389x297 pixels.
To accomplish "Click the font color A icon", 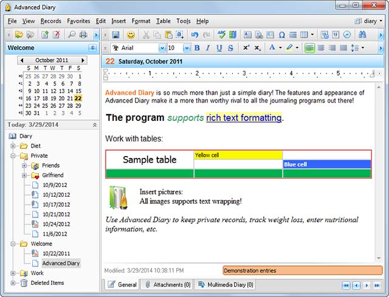I will (272, 47).
